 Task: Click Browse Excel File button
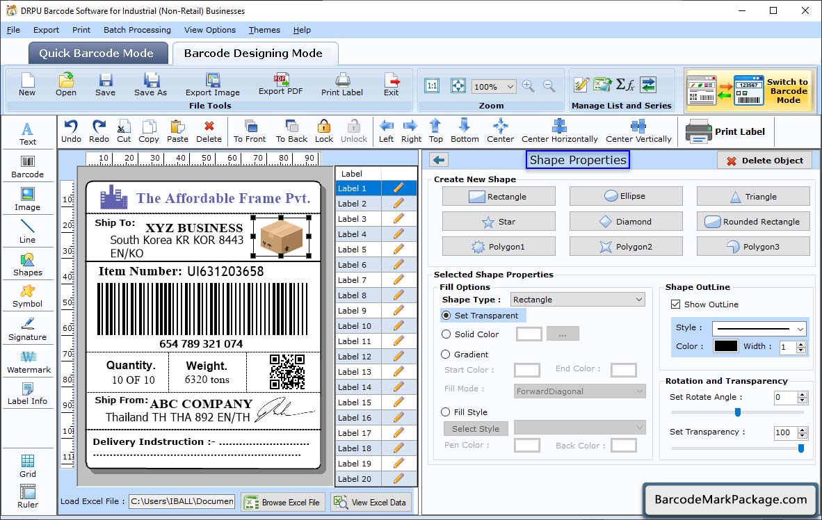[283, 502]
